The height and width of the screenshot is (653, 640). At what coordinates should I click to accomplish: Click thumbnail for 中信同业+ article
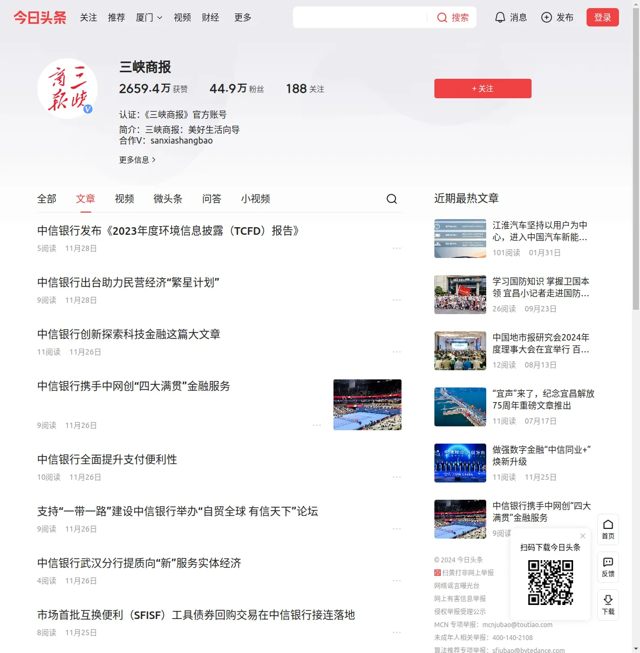(x=460, y=463)
